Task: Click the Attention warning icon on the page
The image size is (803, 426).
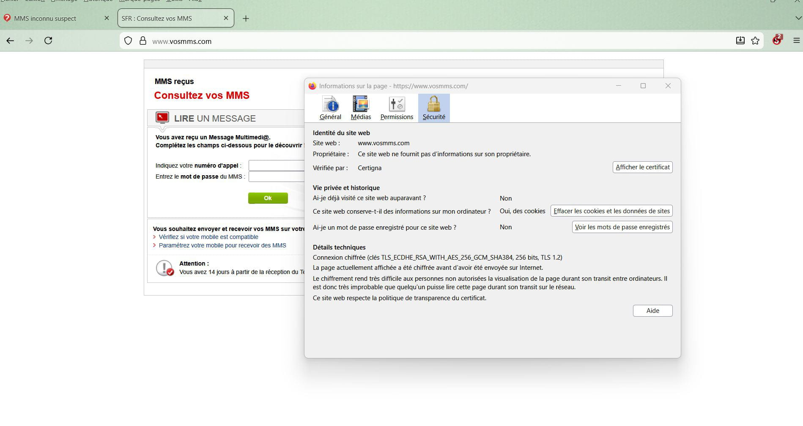Action: click(164, 268)
